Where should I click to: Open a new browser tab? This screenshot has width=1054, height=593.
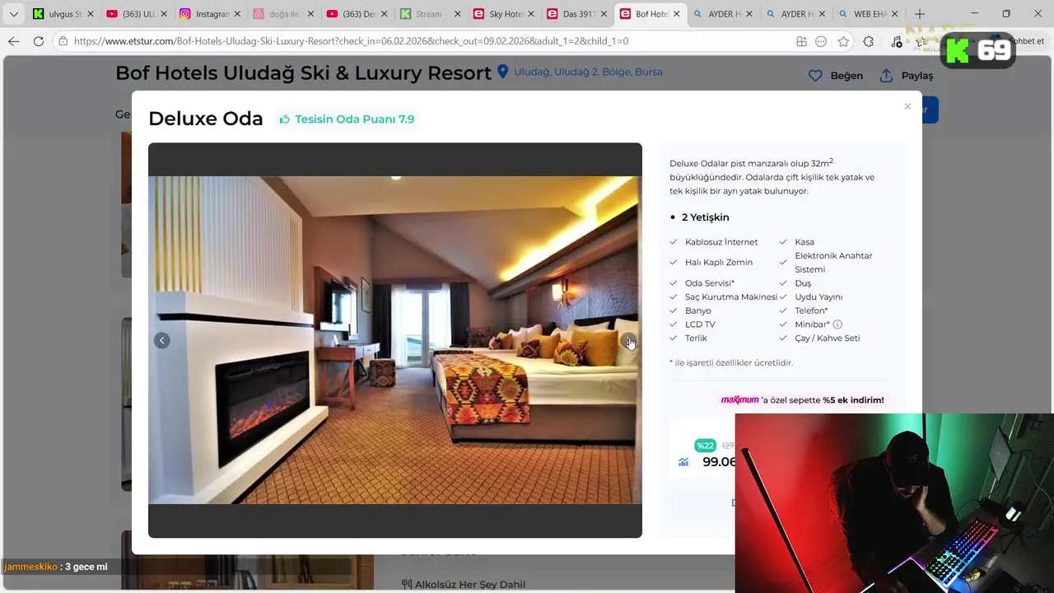920,14
